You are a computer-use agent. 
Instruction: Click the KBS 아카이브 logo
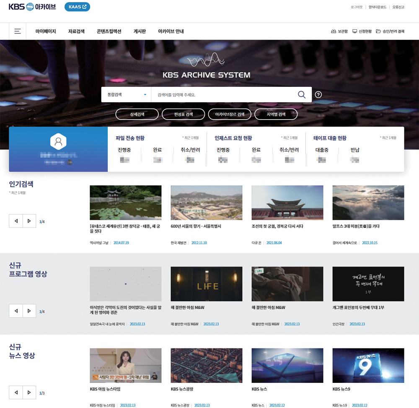(x=32, y=7)
